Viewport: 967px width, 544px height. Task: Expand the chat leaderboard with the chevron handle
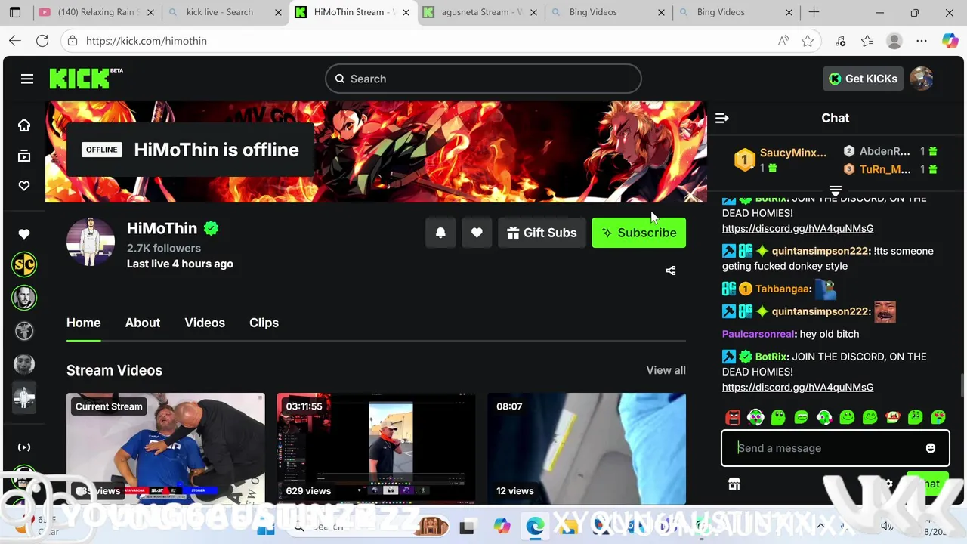click(836, 190)
